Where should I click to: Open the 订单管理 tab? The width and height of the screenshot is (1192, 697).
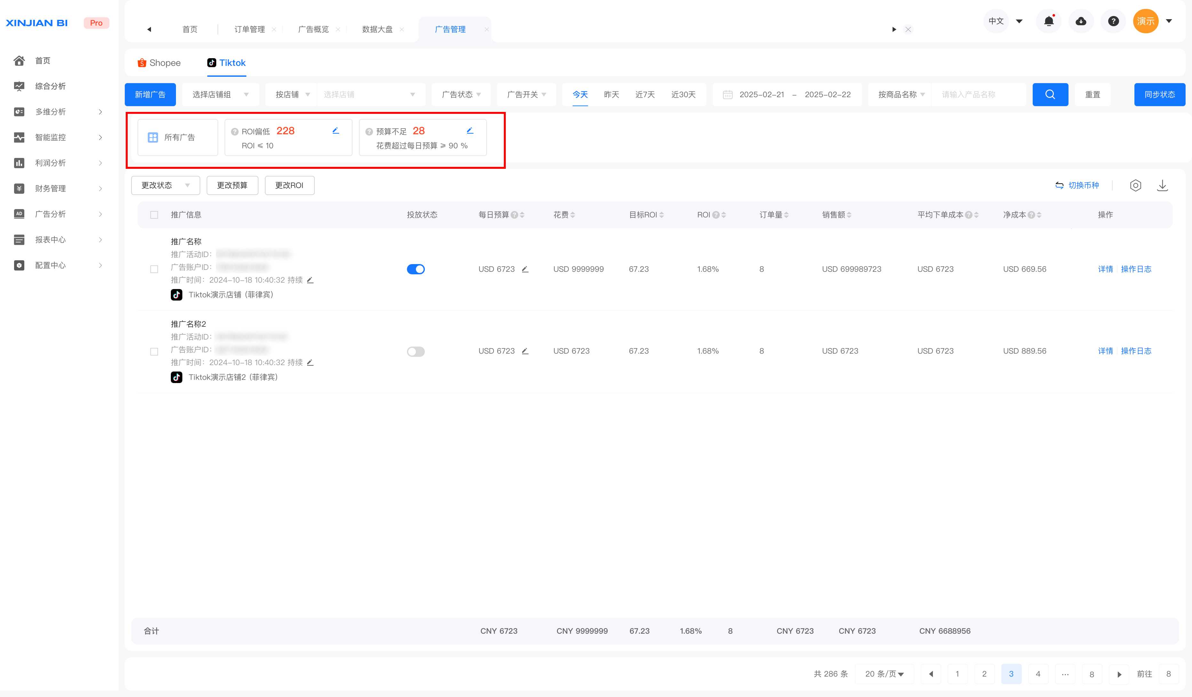point(249,29)
